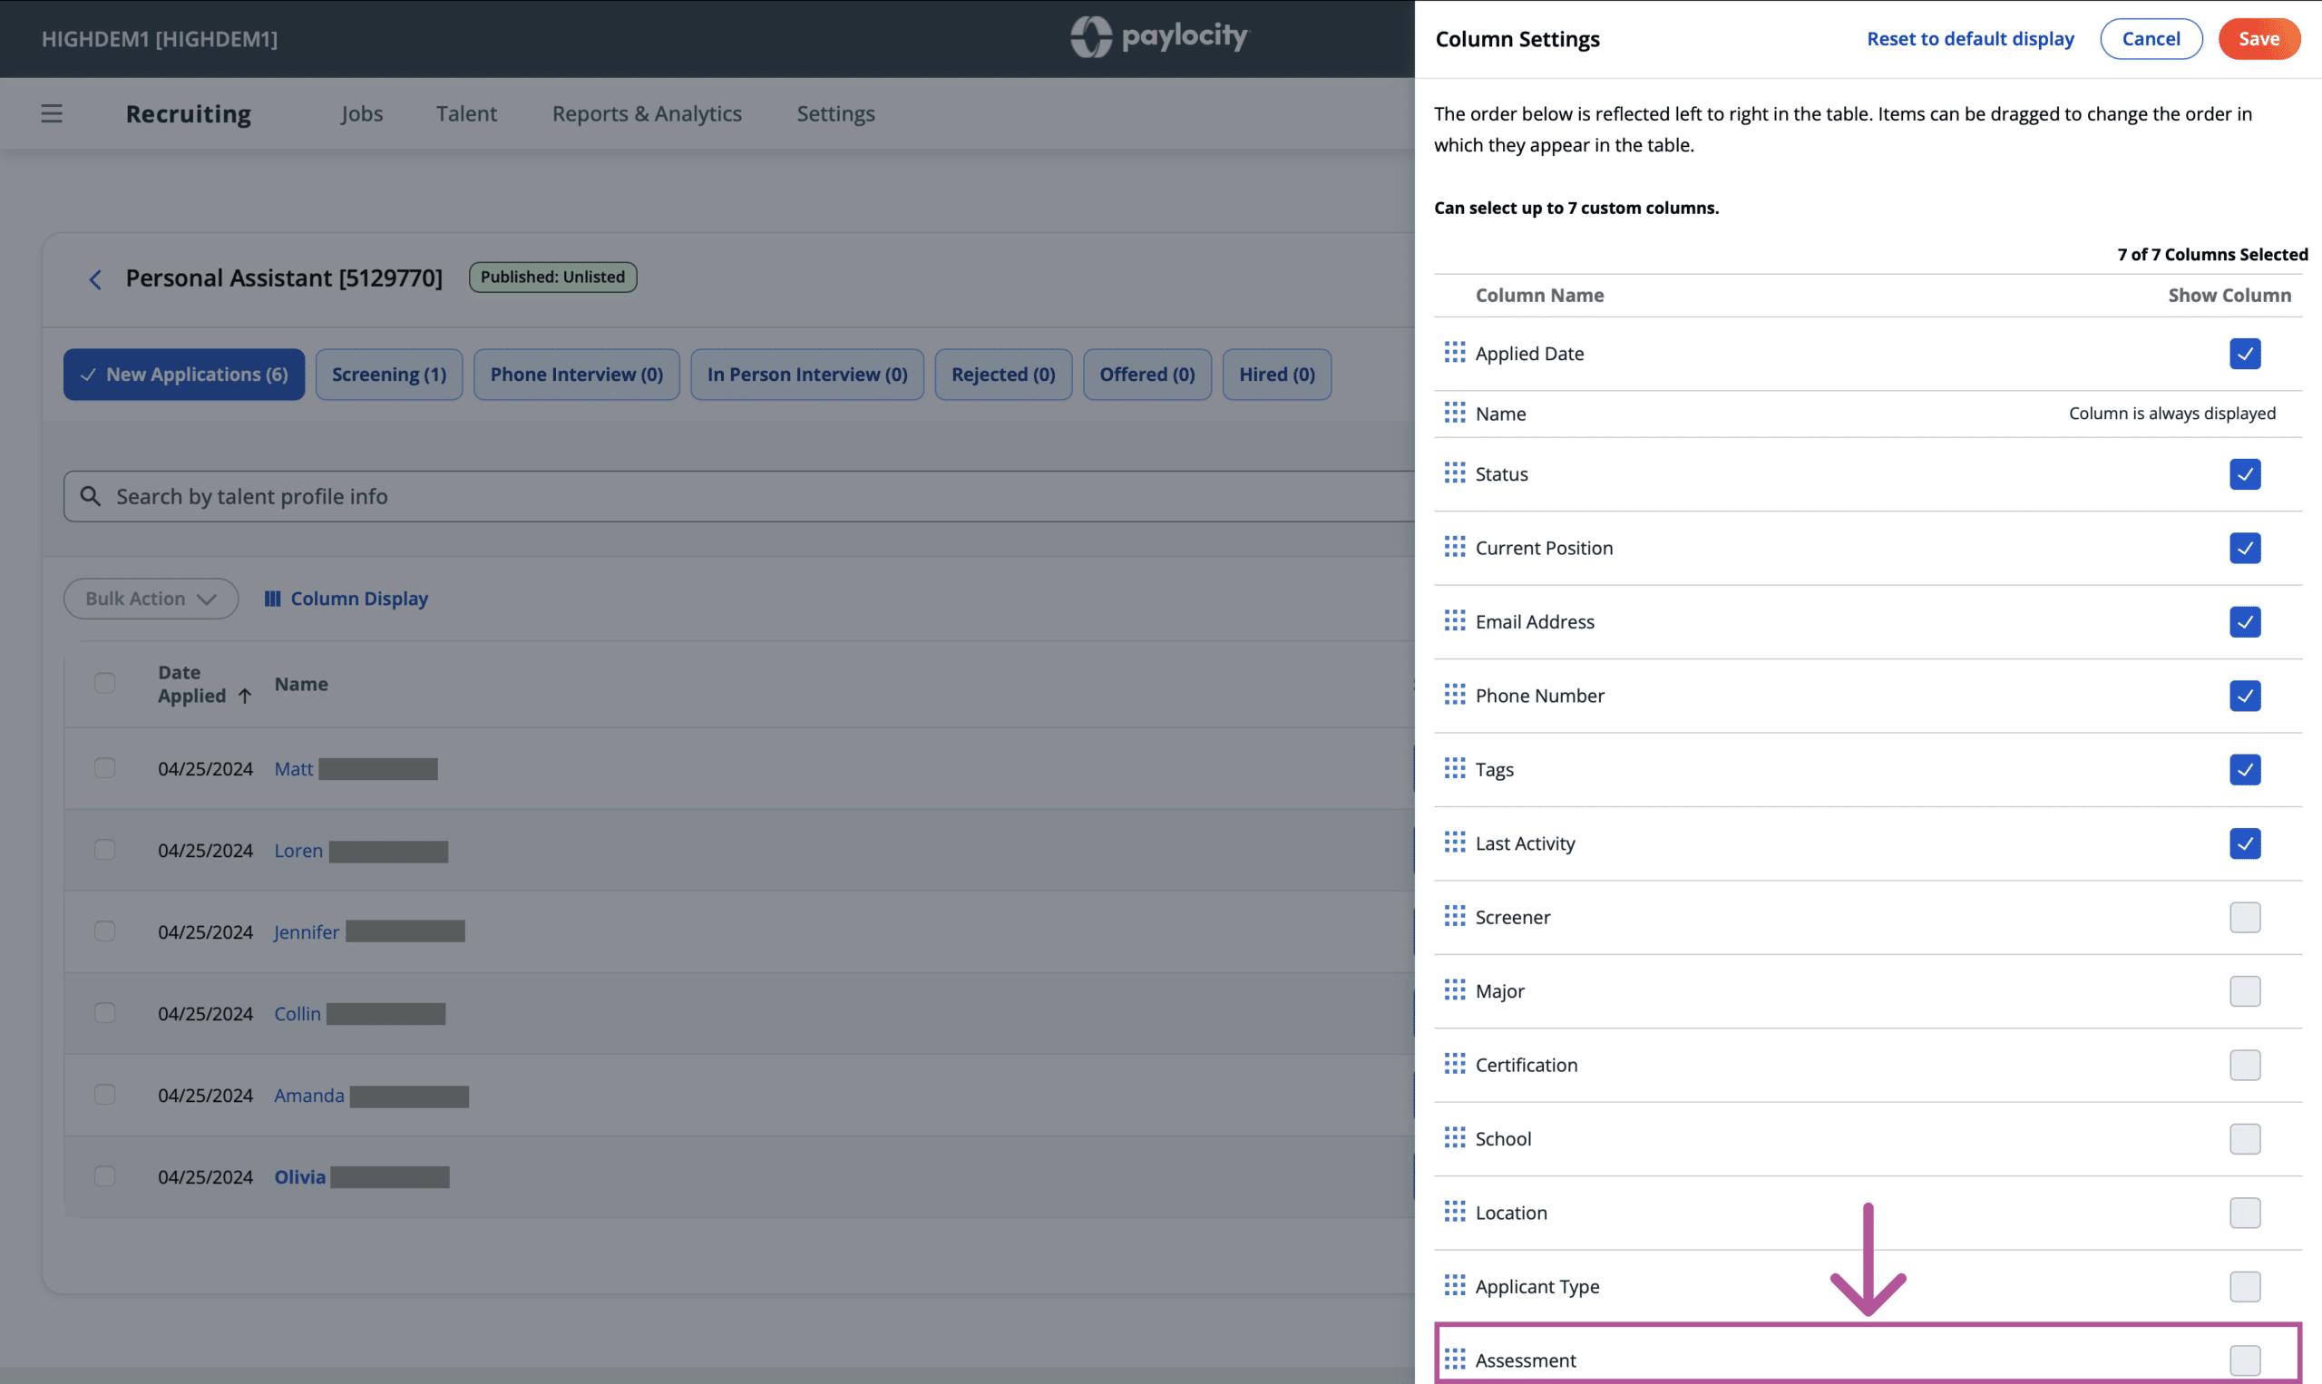
Task: Click the drag handle for Major
Action: (x=1454, y=989)
